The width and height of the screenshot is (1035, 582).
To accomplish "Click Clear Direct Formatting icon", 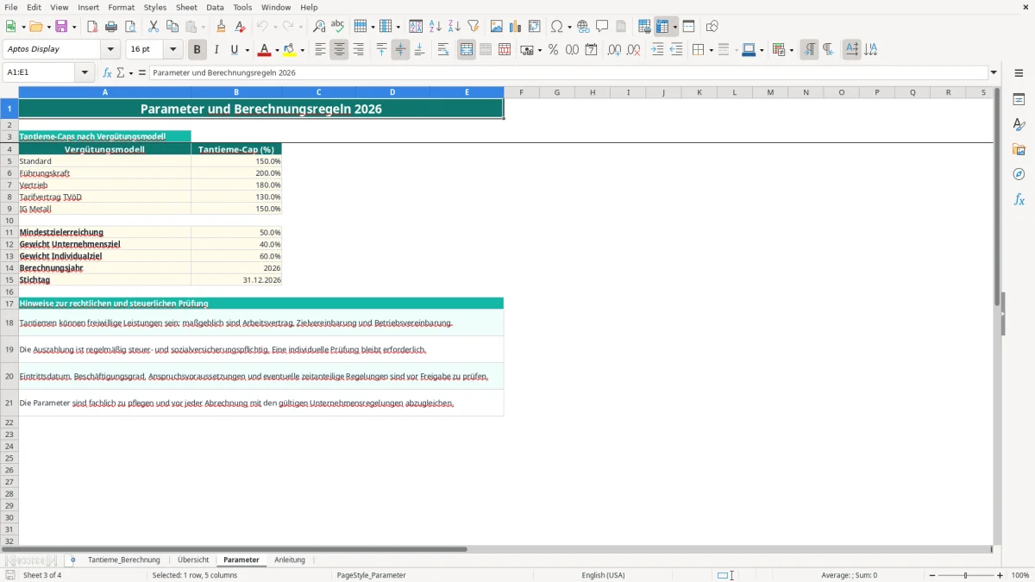I will click(240, 27).
